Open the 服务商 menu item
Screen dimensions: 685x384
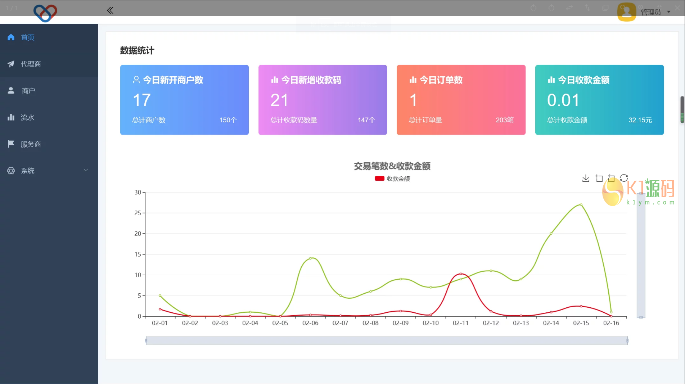point(49,144)
